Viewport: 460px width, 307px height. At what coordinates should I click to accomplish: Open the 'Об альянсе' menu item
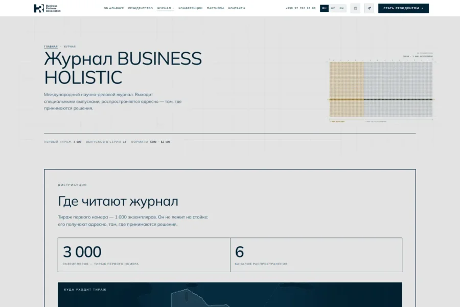point(113,8)
